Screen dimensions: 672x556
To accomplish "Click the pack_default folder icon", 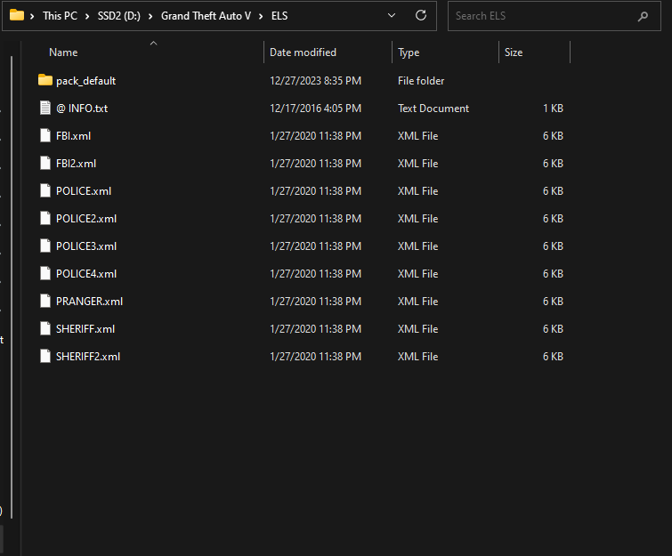I will [46, 81].
